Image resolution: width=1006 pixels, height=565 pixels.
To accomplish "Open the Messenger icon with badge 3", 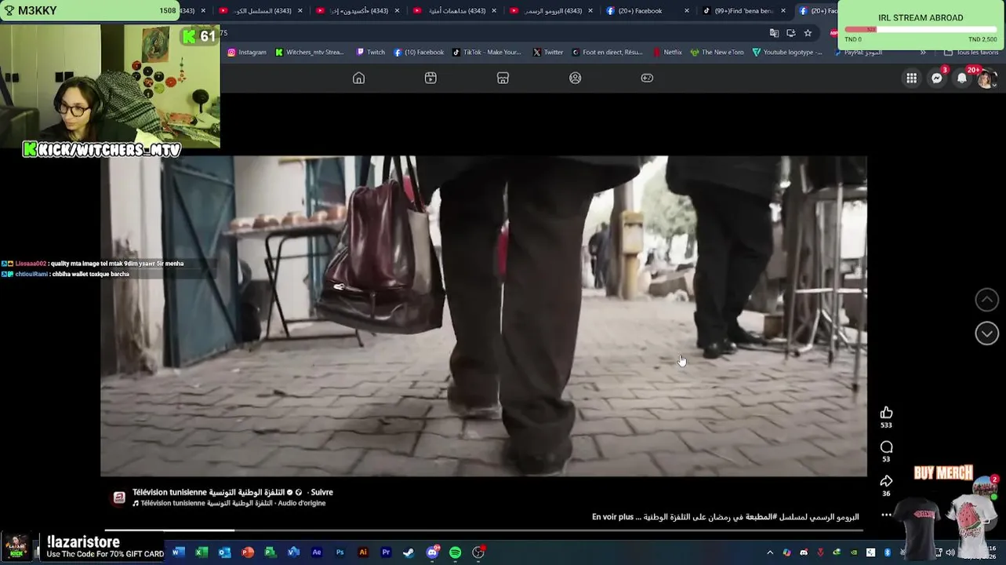I will (936, 78).
